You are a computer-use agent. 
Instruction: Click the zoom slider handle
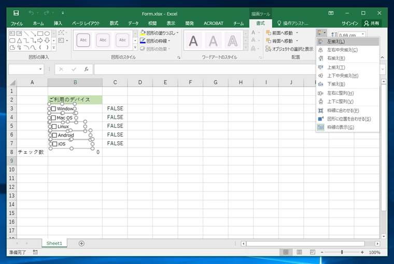pyautogui.click(x=342, y=252)
